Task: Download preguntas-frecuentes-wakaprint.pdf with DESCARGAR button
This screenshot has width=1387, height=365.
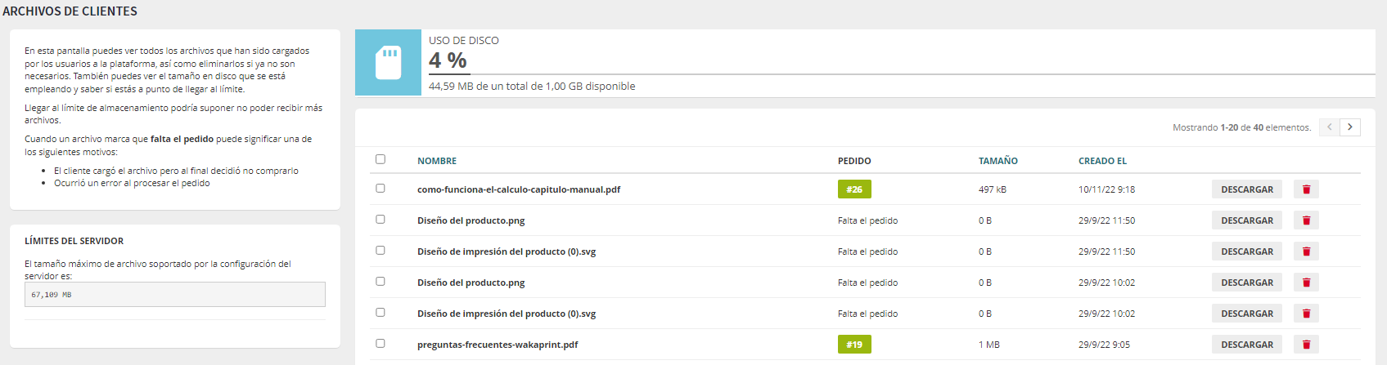Action: pyautogui.click(x=1246, y=345)
